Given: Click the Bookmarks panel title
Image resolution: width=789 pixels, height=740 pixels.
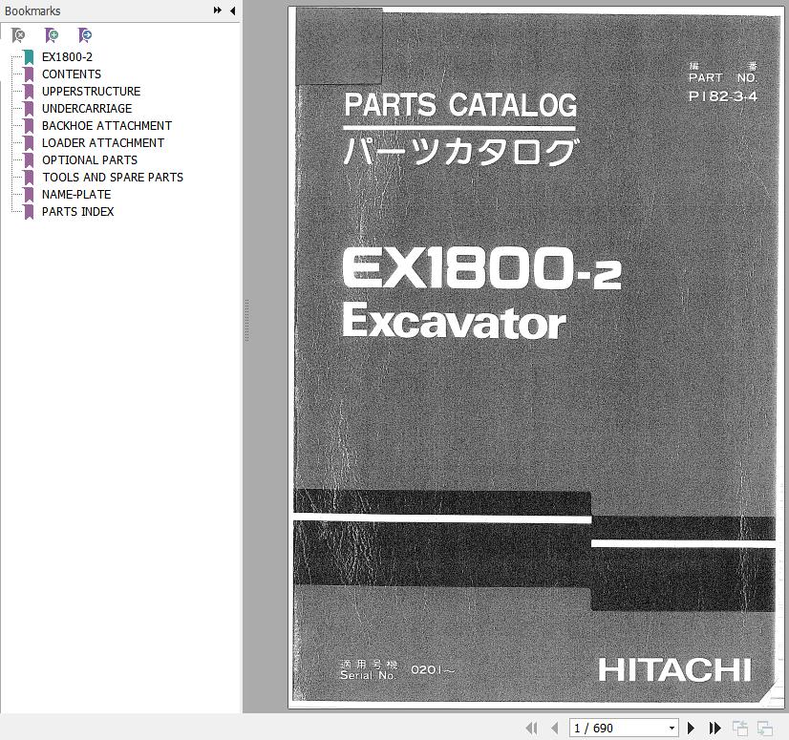Looking at the screenshot, I should tap(32, 11).
